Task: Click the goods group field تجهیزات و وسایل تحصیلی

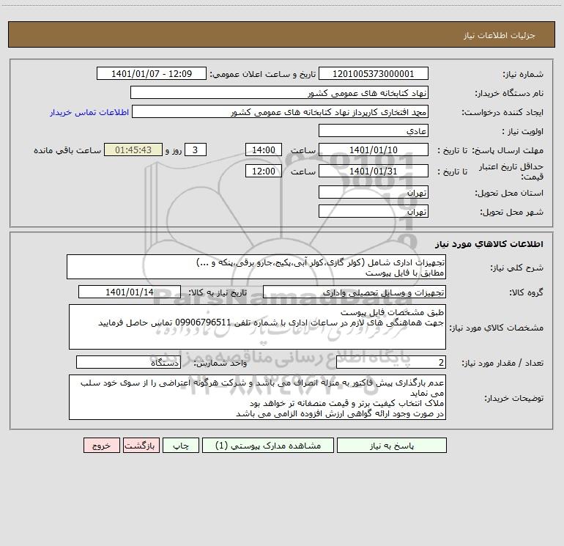Action: point(355,292)
